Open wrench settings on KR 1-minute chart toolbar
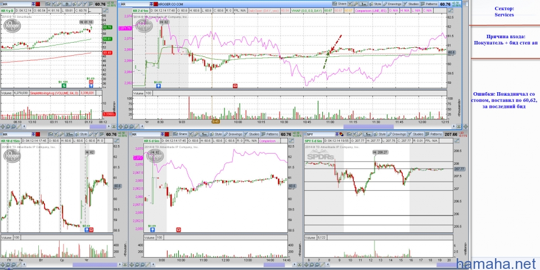This screenshot has width=540, height=270. pyautogui.click(x=355, y=4)
